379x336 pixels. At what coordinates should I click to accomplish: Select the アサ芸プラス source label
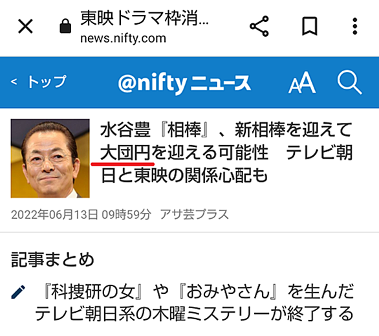coord(194,214)
